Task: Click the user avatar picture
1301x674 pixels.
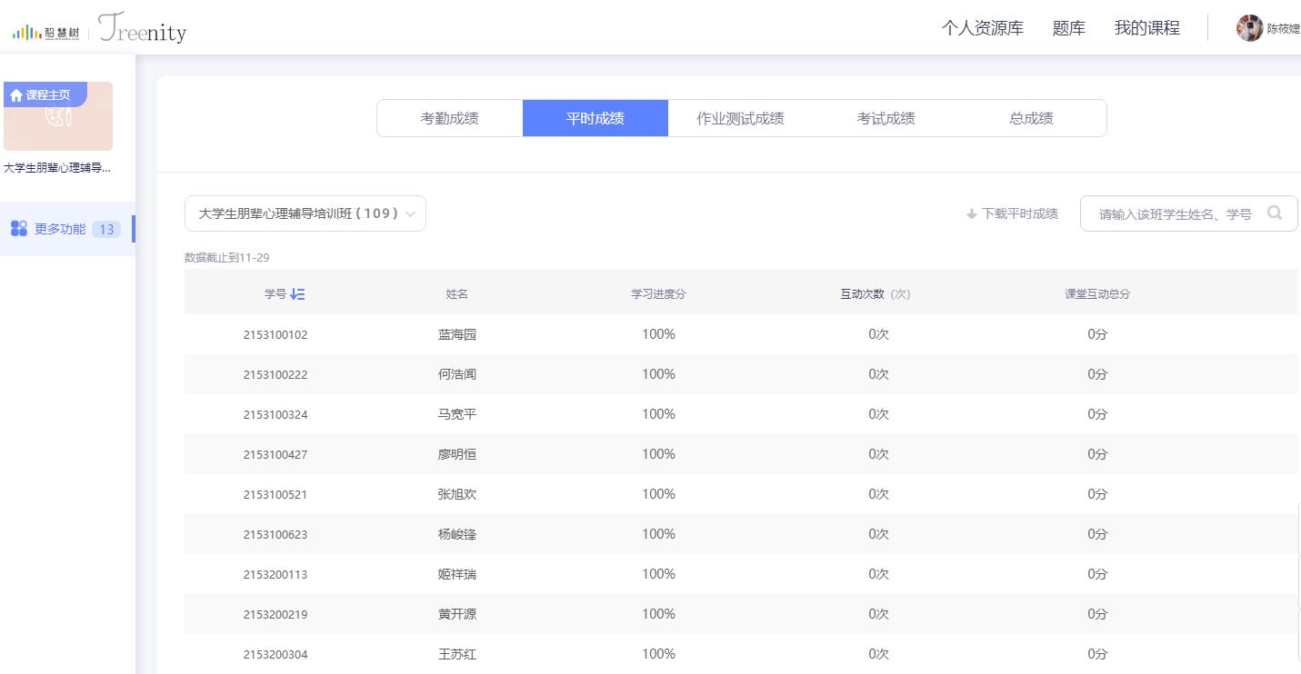Action: 1249,28
